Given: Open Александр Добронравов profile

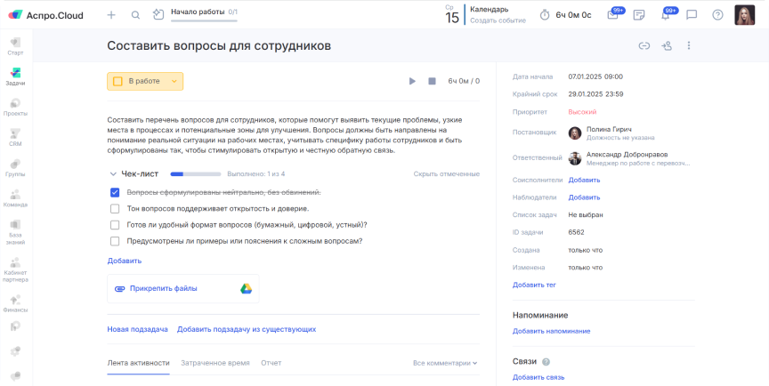Looking at the screenshot, I should pos(627,154).
